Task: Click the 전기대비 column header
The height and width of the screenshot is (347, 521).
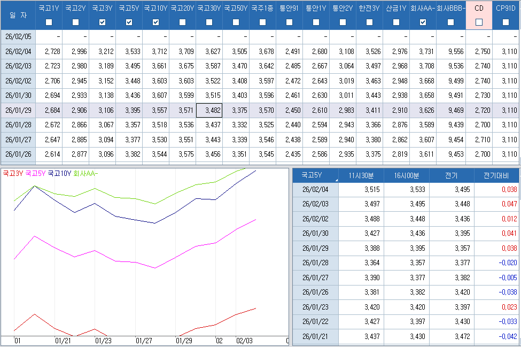Action: pyautogui.click(x=496, y=175)
